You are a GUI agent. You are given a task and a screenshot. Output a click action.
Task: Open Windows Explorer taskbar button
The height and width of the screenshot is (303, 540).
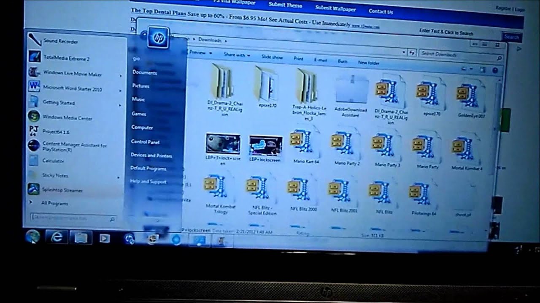click(x=81, y=238)
